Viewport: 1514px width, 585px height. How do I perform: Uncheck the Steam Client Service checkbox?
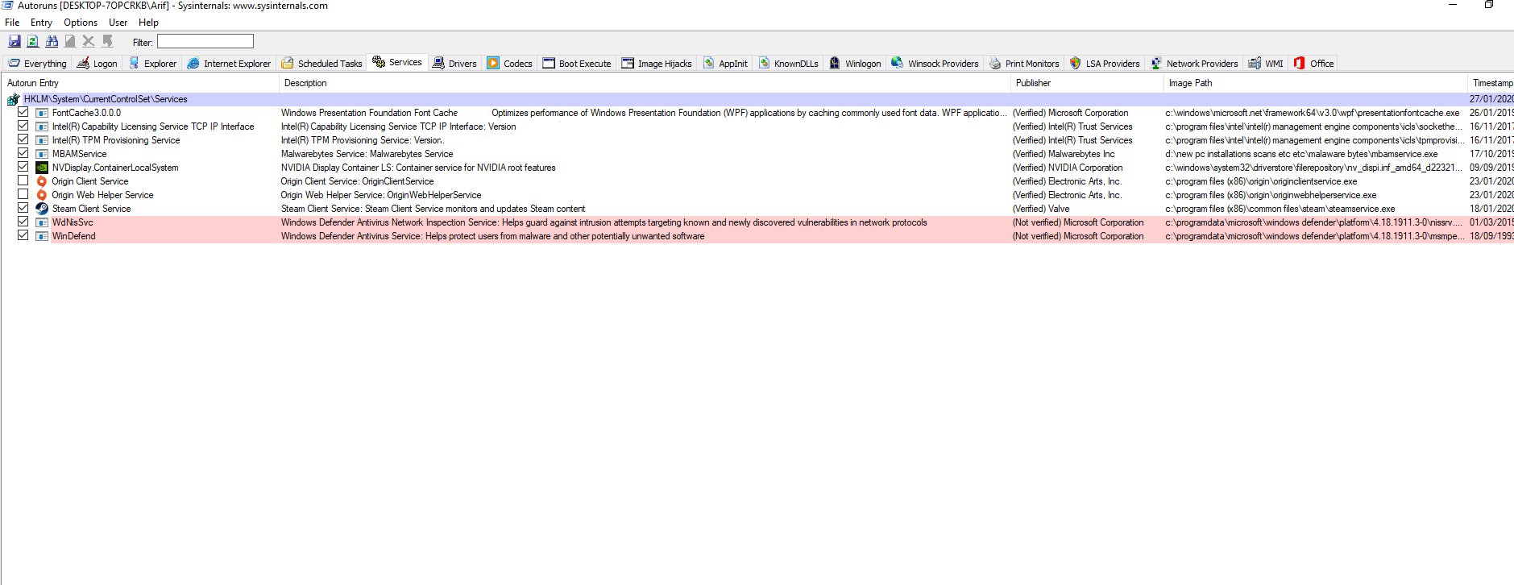(23, 208)
